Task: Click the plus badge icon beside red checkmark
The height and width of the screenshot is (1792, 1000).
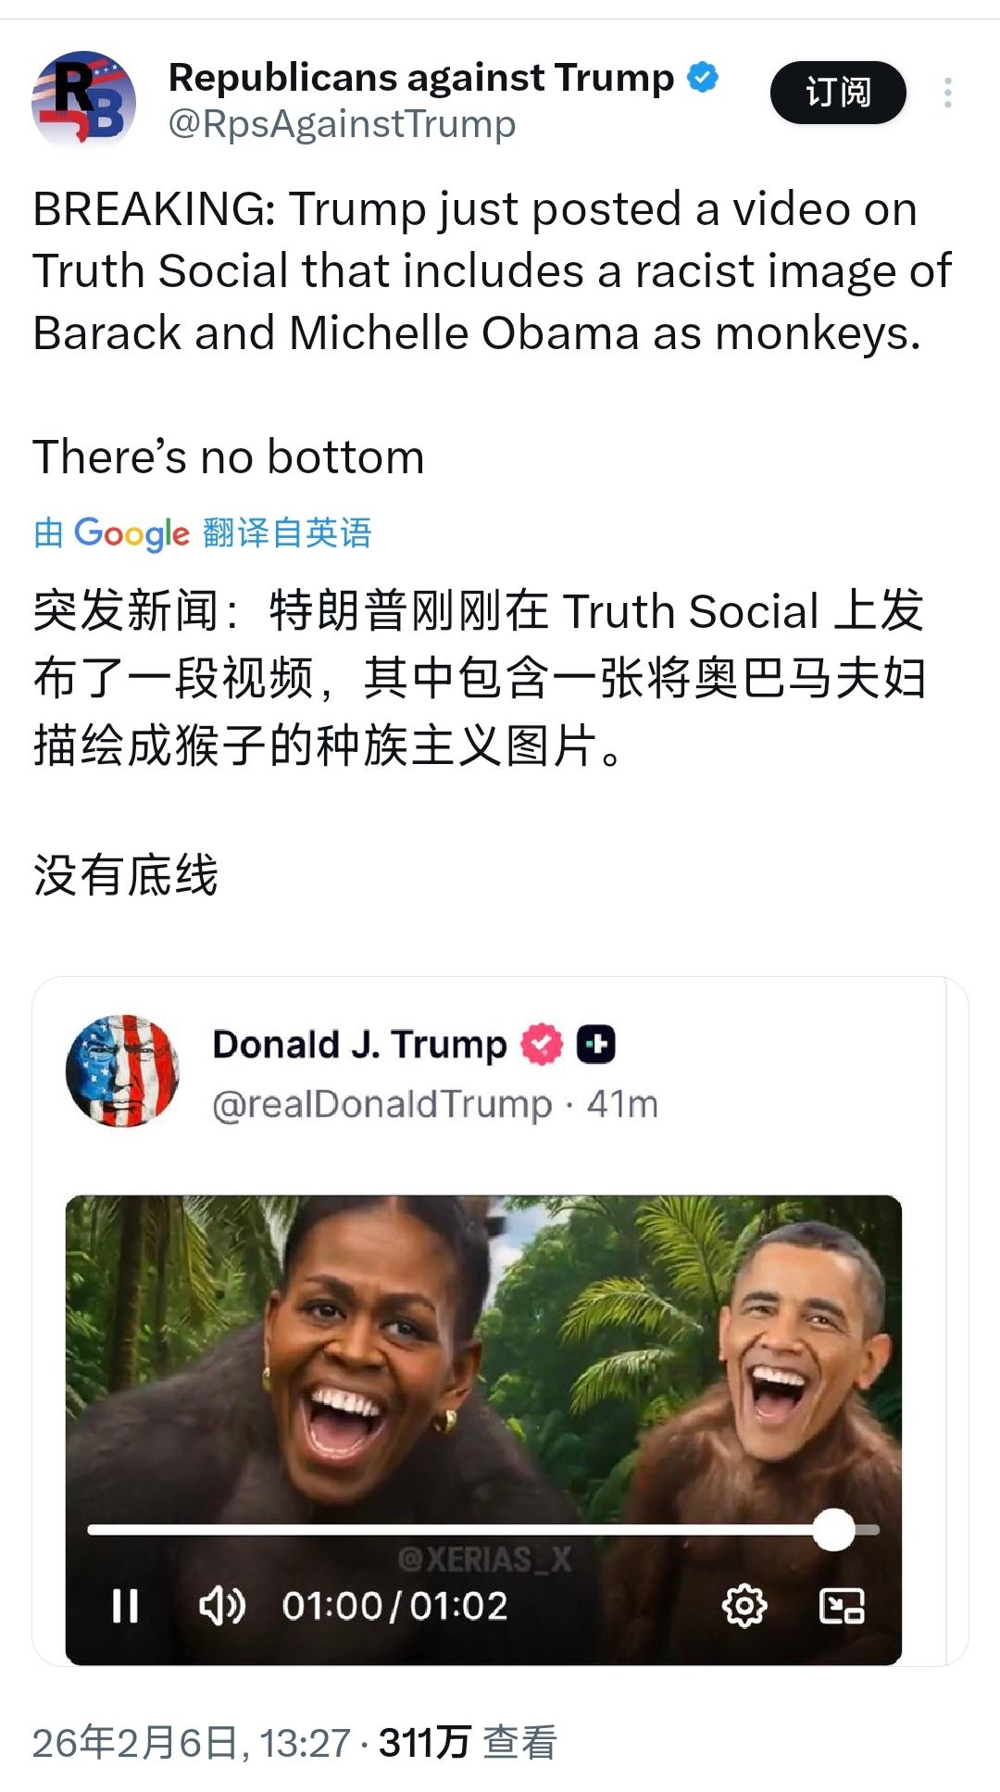Action: pyautogui.click(x=596, y=1045)
